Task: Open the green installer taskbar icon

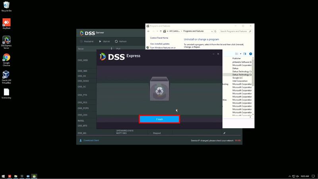Action: click(x=34, y=176)
